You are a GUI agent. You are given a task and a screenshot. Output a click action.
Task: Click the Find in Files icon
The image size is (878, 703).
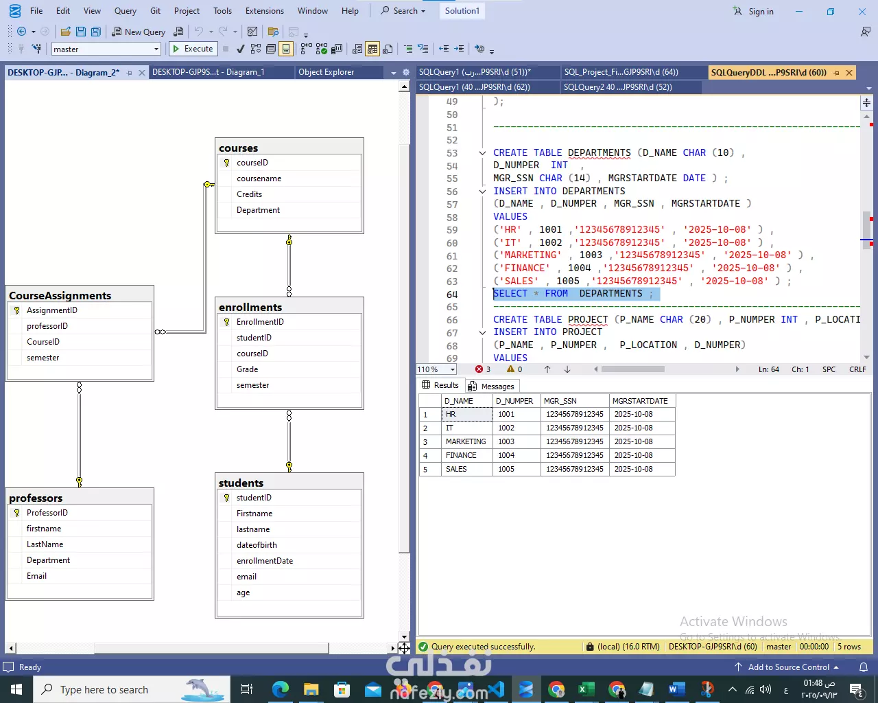point(273,32)
